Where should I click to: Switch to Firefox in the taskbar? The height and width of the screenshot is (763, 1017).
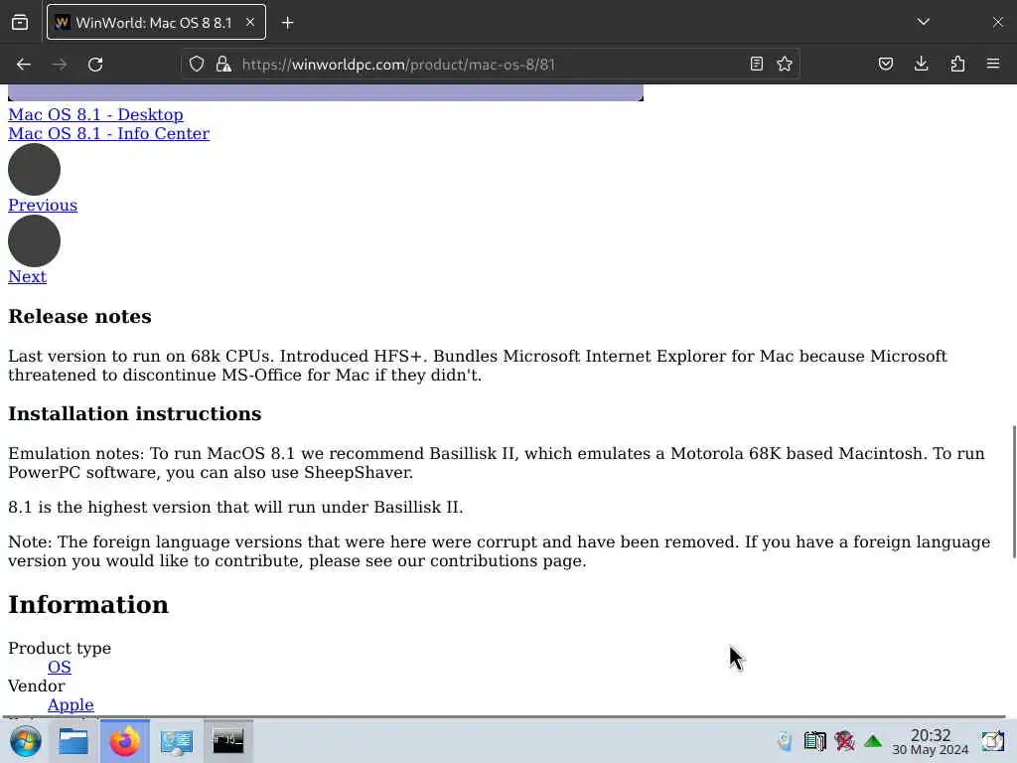pos(124,741)
